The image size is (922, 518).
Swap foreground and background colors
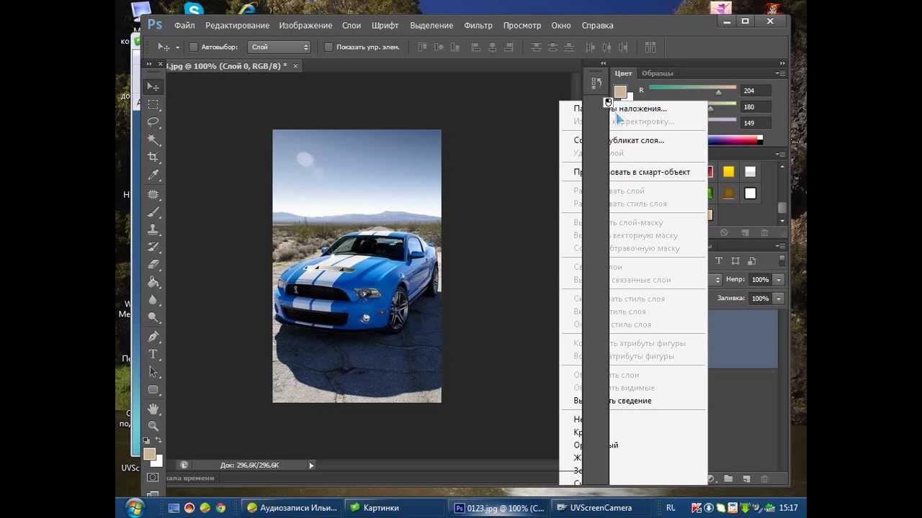(158, 440)
